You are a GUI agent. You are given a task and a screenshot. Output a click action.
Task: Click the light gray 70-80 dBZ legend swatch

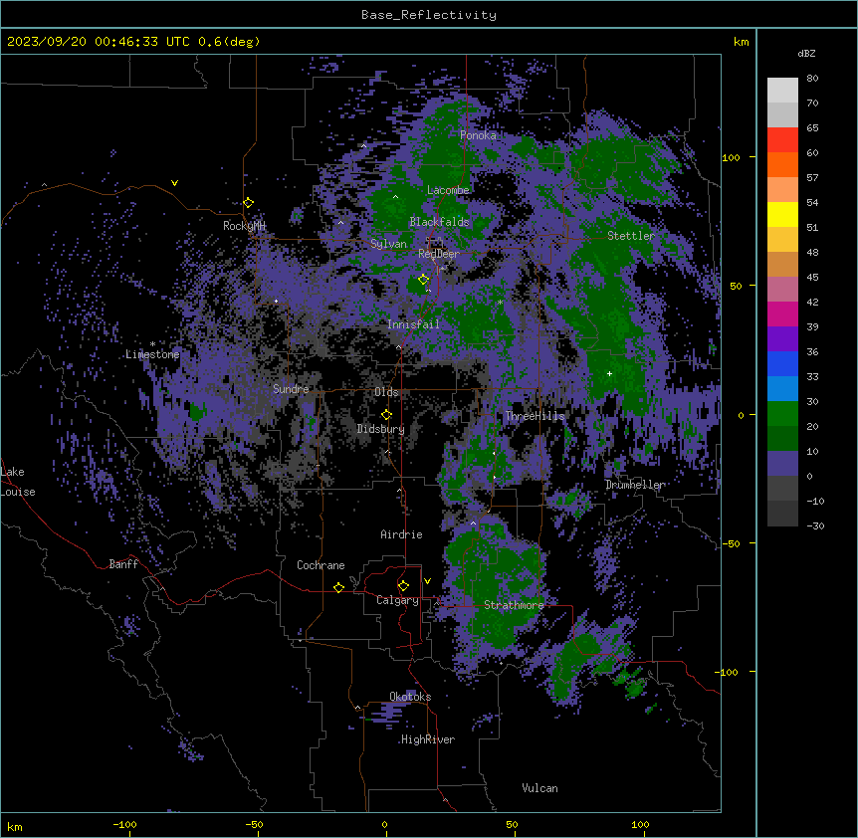(x=782, y=91)
